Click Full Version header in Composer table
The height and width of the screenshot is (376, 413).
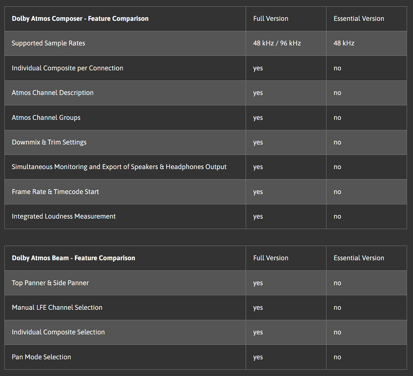click(x=271, y=19)
